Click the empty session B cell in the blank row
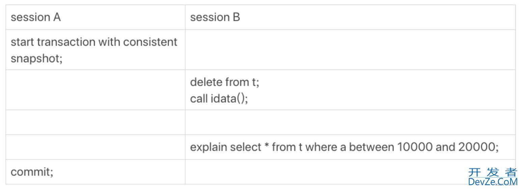This screenshot has height=189, width=521. pos(350,122)
